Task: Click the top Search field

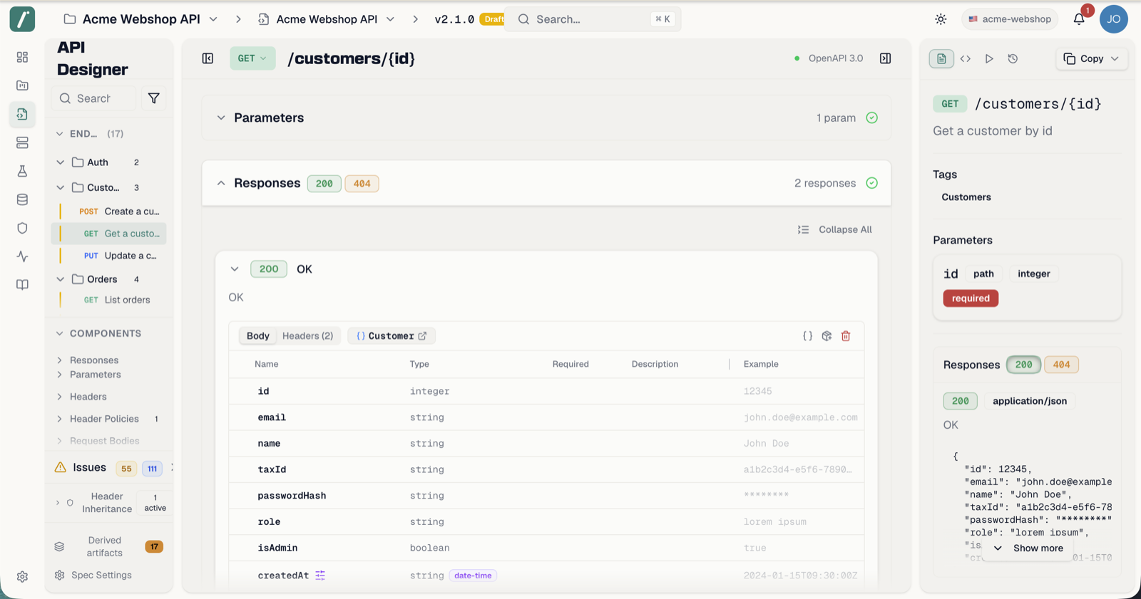Action: tap(593, 19)
